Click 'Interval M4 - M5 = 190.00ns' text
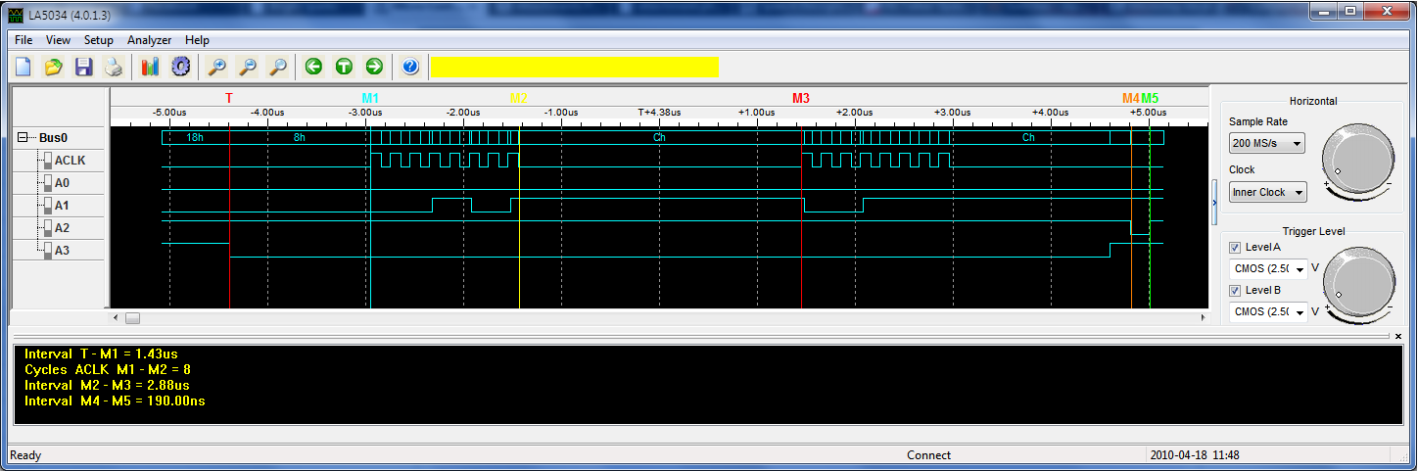 115,400
